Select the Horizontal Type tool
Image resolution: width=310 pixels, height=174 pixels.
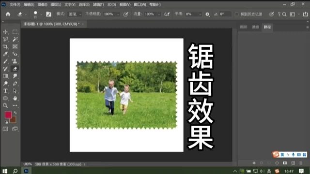tap(5, 91)
